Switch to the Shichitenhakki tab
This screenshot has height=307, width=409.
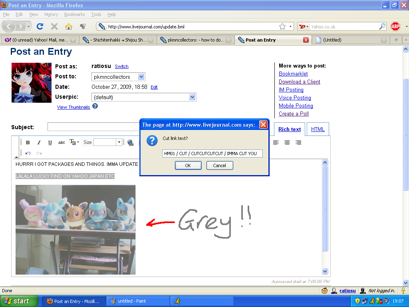118,40
